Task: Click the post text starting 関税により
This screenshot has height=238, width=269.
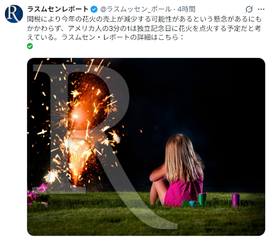Action: (x=144, y=28)
